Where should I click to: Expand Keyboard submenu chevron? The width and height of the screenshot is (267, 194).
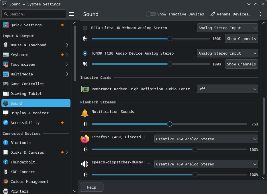tap(67, 55)
